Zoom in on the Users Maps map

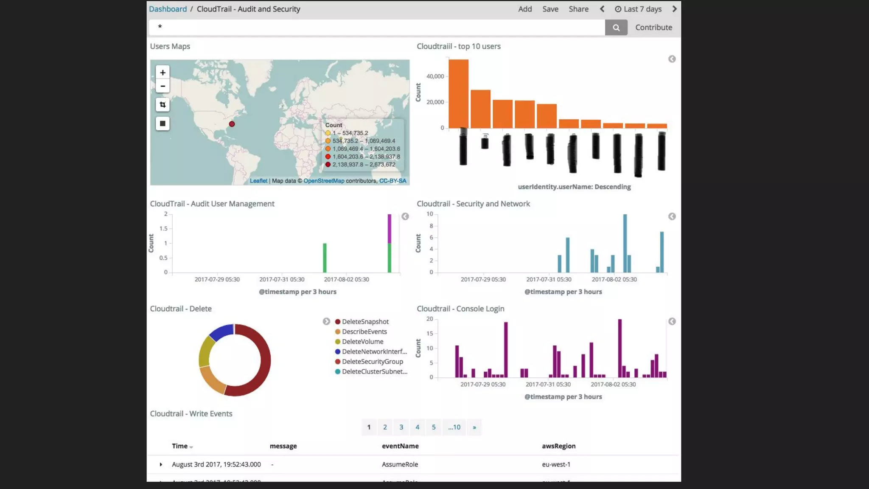pyautogui.click(x=163, y=73)
